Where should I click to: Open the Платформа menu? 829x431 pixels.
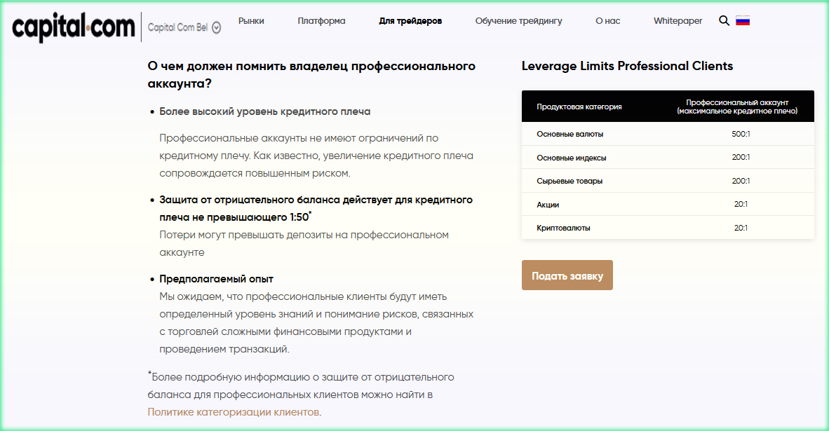[321, 21]
